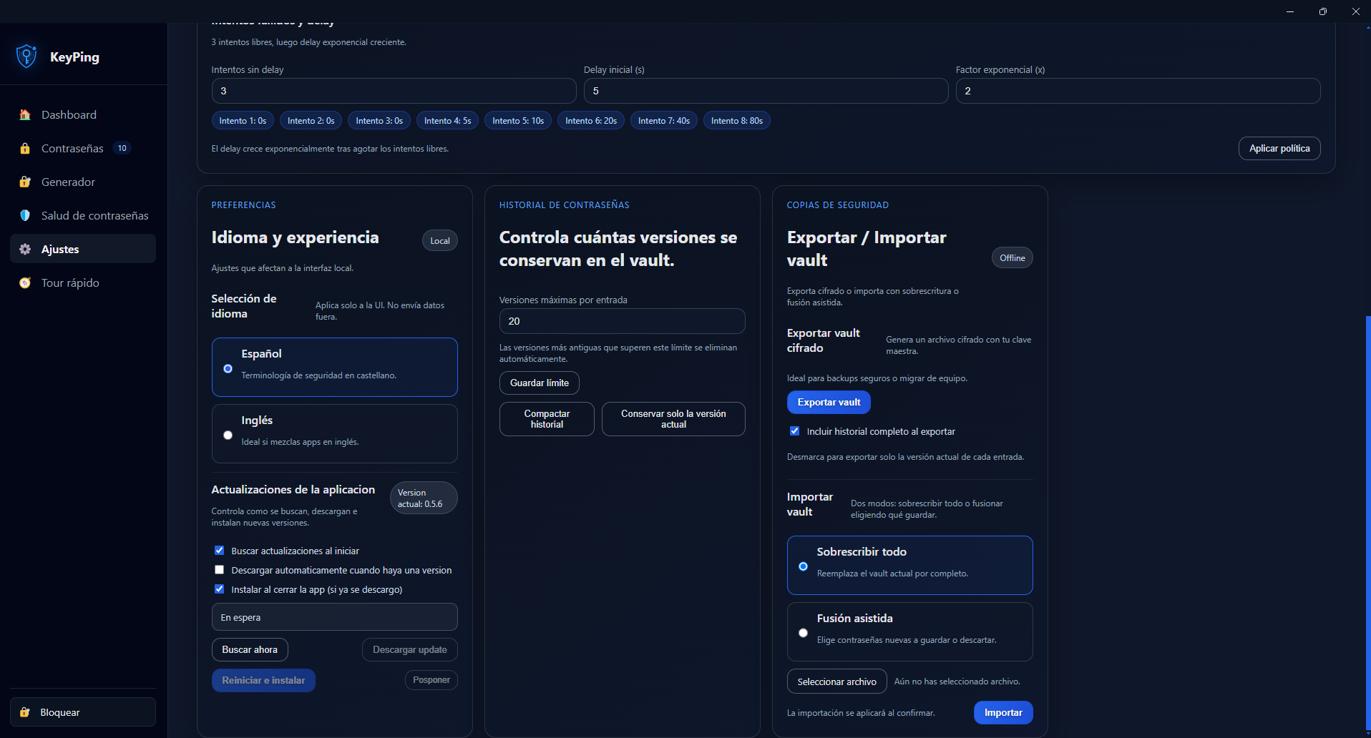1371x738 pixels.
Task: Click the Ajustes gear icon
Action: 25,249
